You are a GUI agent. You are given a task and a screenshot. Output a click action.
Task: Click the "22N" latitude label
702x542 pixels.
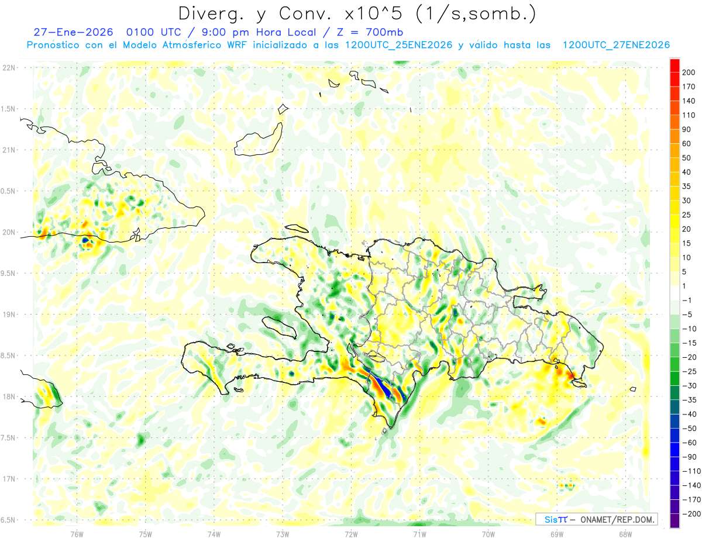pos(9,68)
